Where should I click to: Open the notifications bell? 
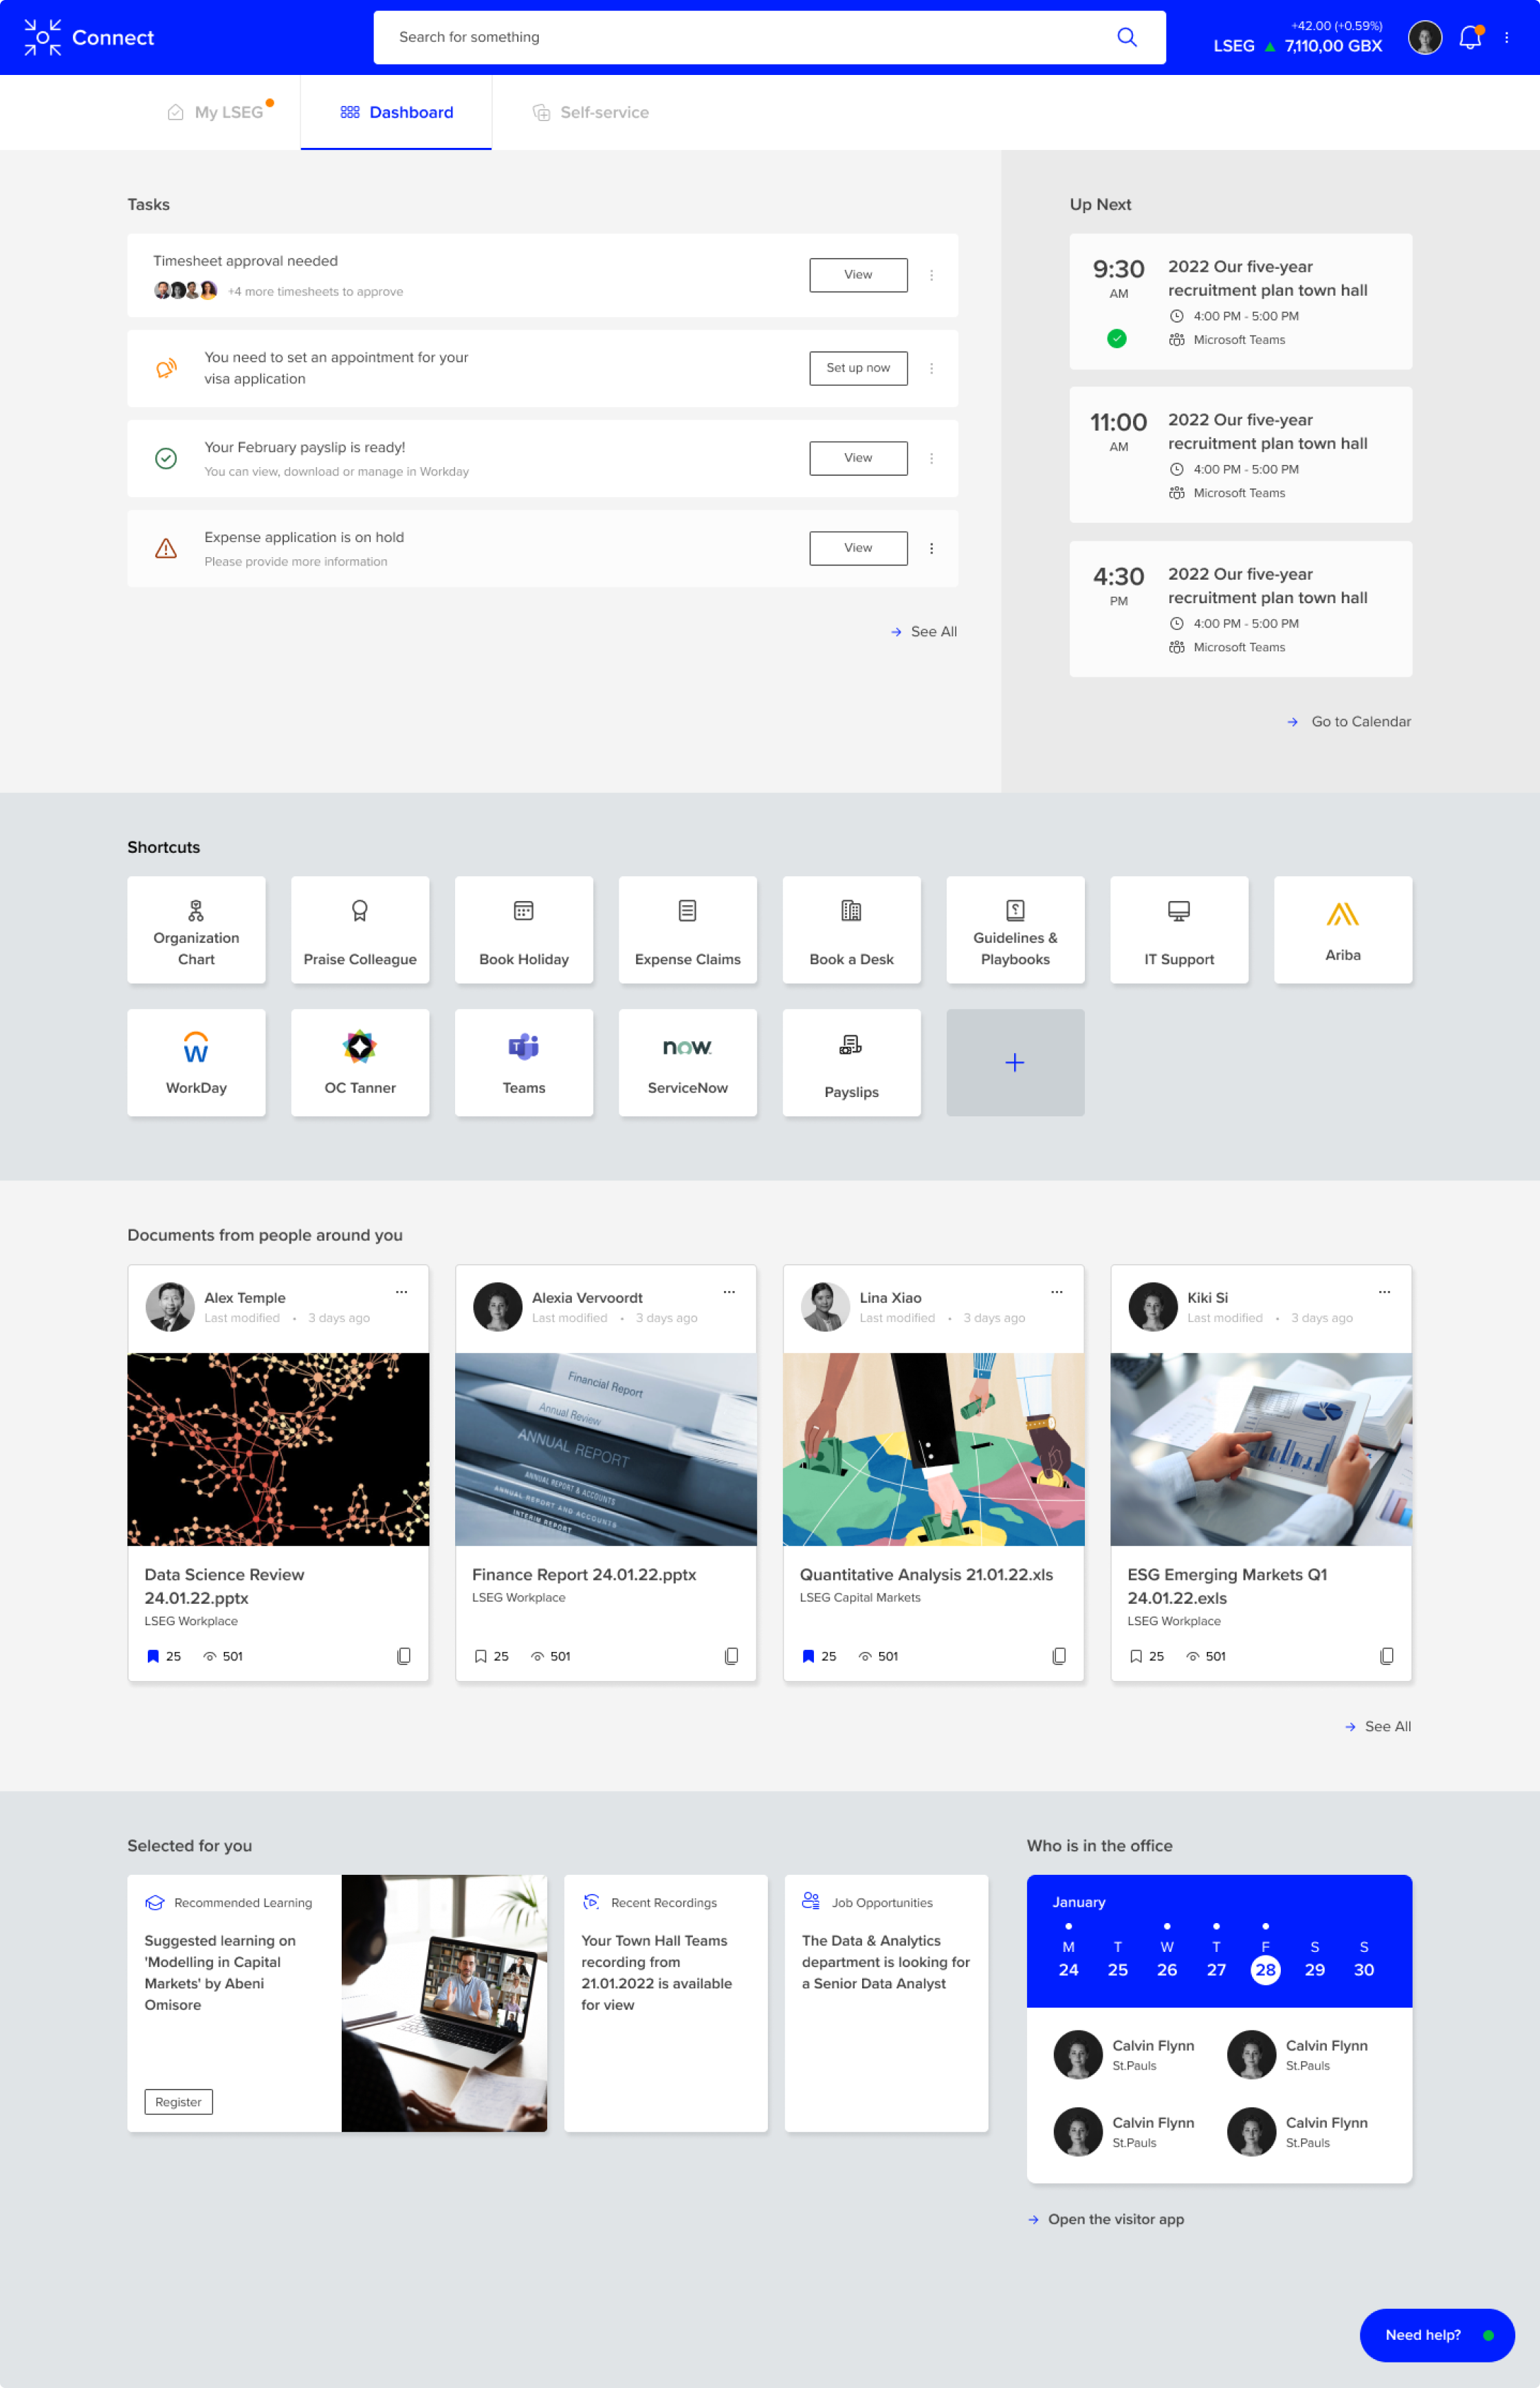coord(1469,38)
